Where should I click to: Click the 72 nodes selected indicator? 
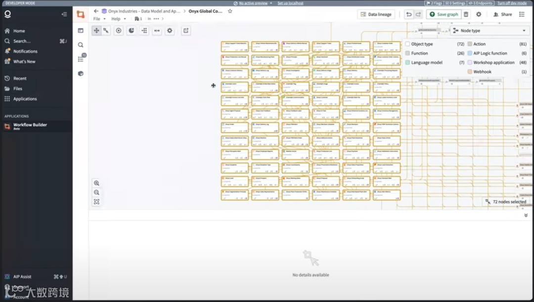(506, 202)
